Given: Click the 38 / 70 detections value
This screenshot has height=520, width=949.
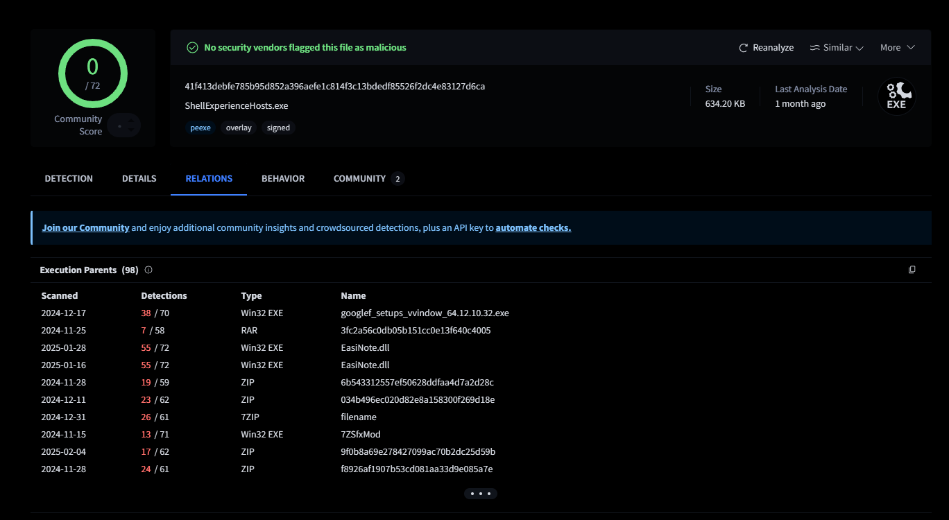Looking at the screenshot, I should (x=155, y=313).
